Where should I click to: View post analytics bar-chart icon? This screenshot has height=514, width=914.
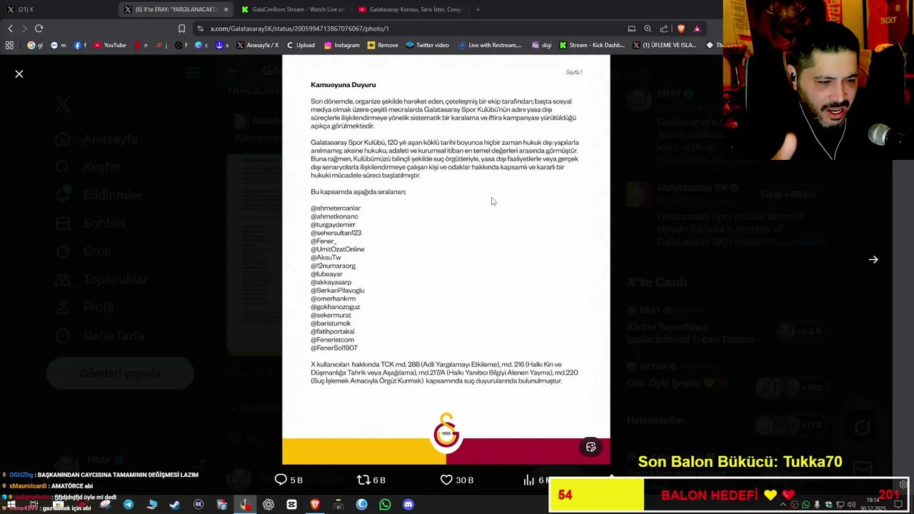pos(528,480)
